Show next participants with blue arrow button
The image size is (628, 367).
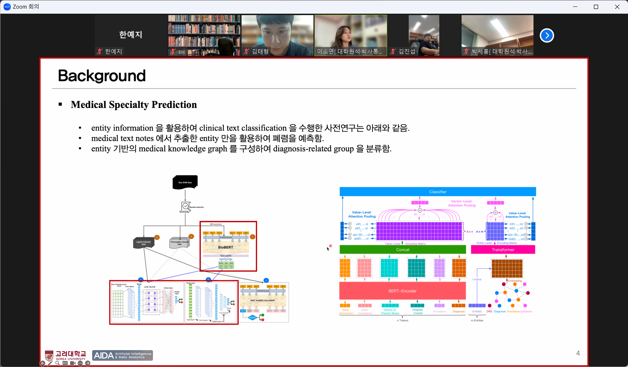tap(547, 35)
